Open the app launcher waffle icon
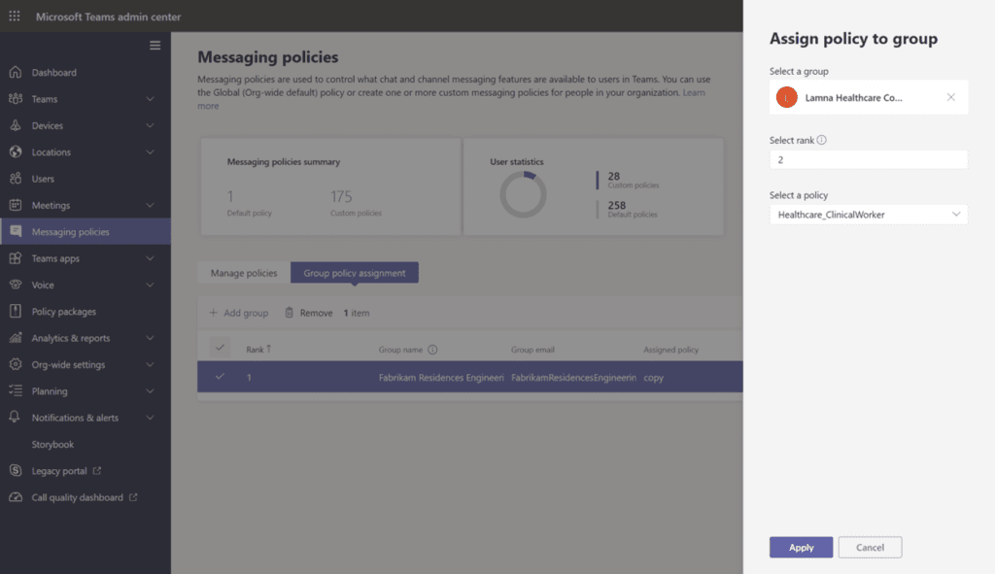995x574 pixels. pyautogui.click(x=15, y=17)
